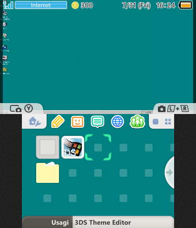
Task: Click the 3DS Theme Editor title
Action: coord(103,222)
